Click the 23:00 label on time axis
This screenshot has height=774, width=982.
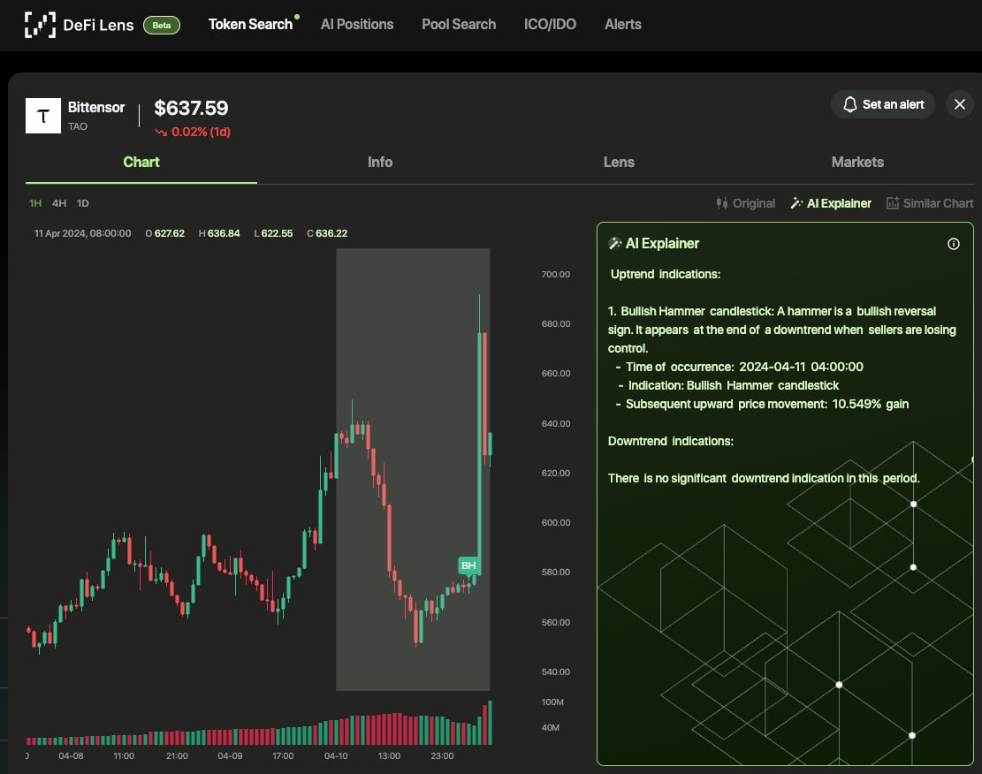click(x=442, y=755)
